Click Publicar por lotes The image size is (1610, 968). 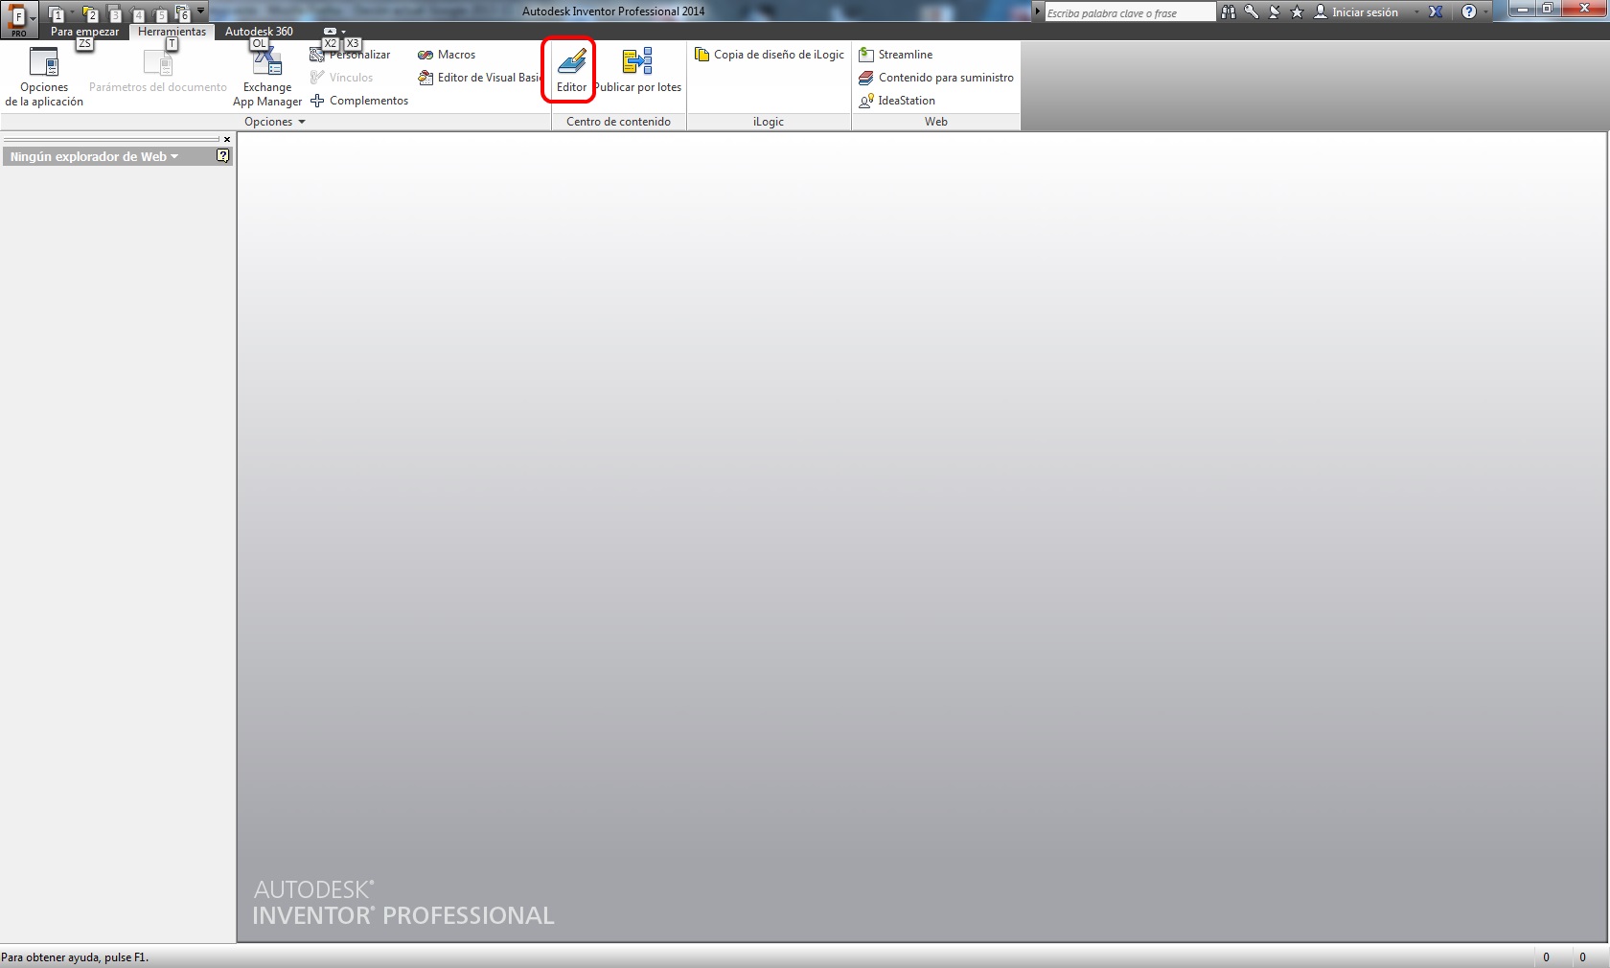[637, 70]
